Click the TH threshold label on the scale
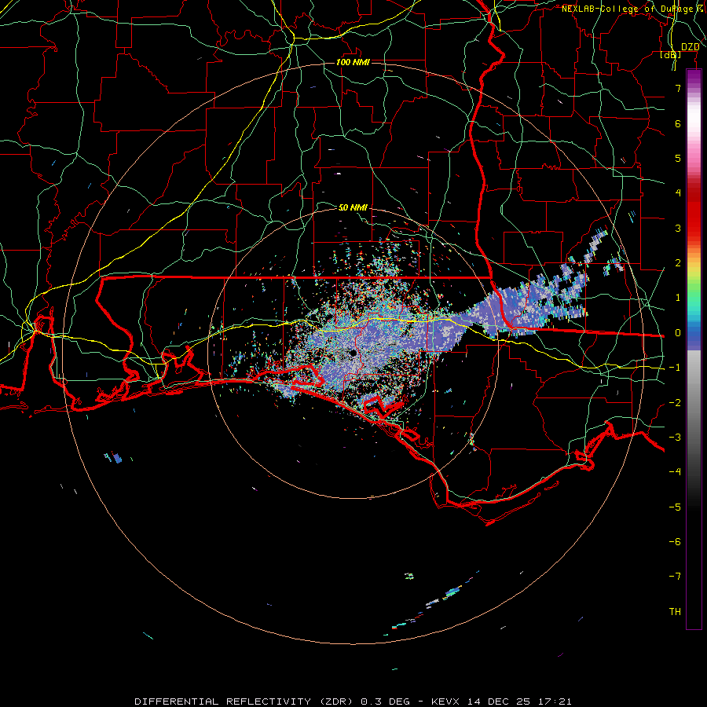The width and height of the screenshot is (707, 707). [x=675, y=612]
